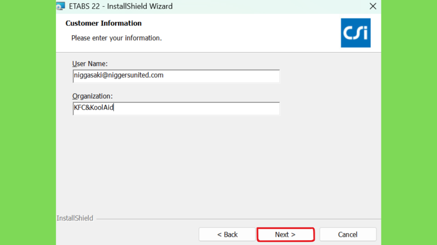Viewport: 437px width, 245px height.
Task: Click the User Name label
Action: tap(90, 64)
